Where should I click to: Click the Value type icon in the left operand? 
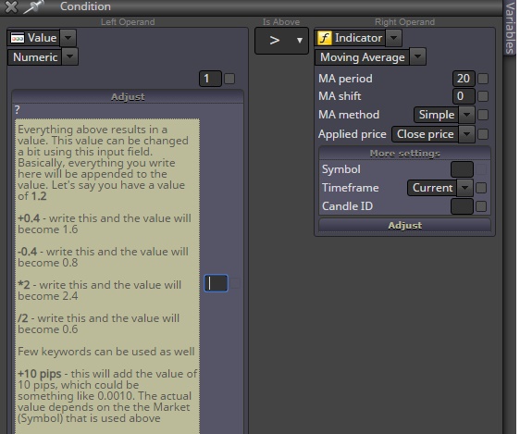pyautogui.click(x=18, y=38)
